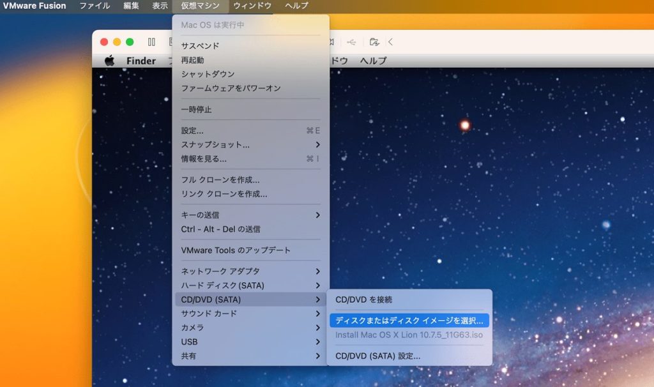
Task: Open guest ヘルプ menu in VM window
Action: pos(373,61)
